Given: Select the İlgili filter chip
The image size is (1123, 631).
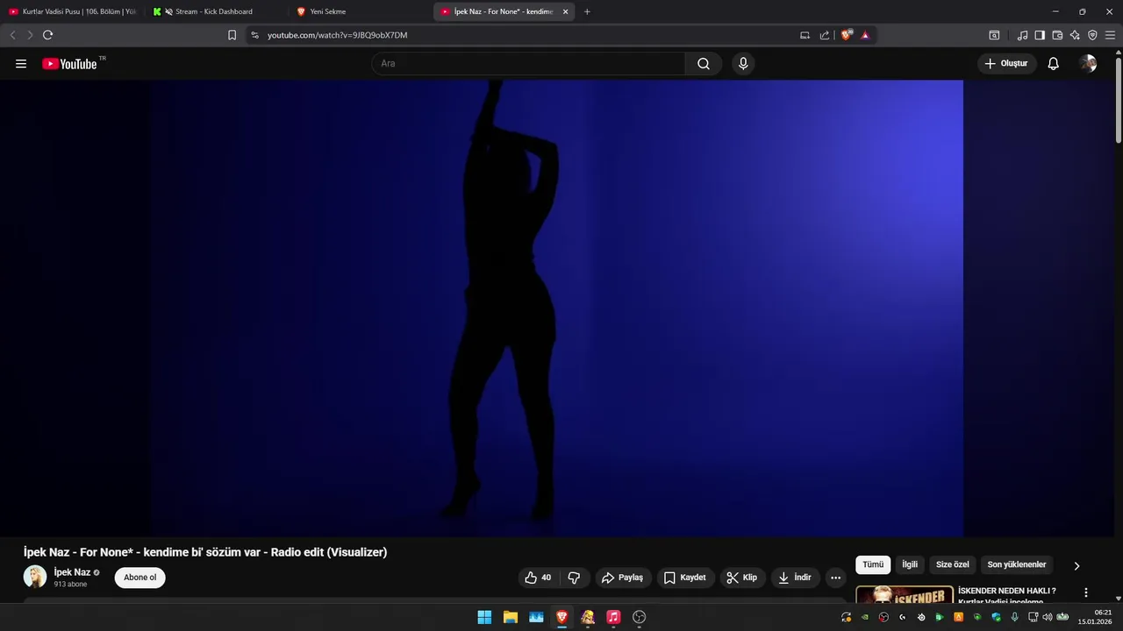Looking at the screenshot, I should [x=910, y=565].
